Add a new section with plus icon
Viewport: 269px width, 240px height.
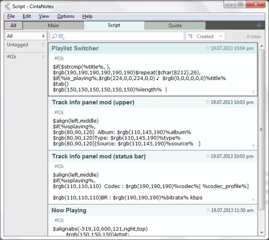point(259,25)
